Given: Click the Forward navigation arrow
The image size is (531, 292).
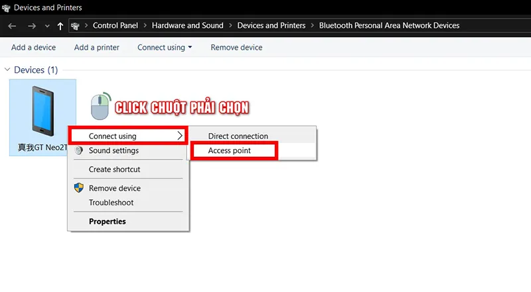Looking at the screenshot, I should coord(32,26).
